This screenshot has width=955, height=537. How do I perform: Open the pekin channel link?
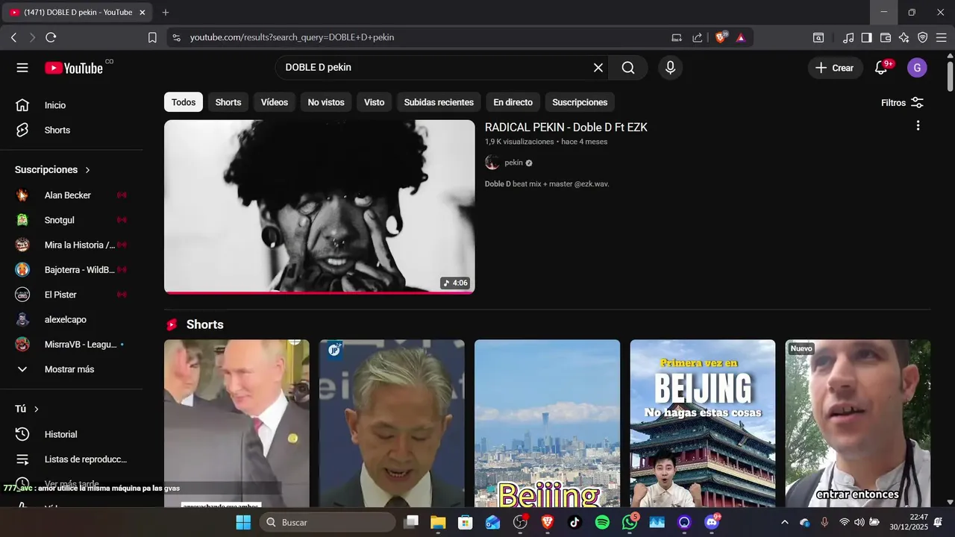coord(513,163)
